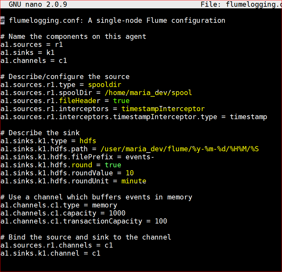Click the /home/maria_dev/spool directory path
This screenshot has height=272, width=282.
click(x=148, y=93)
